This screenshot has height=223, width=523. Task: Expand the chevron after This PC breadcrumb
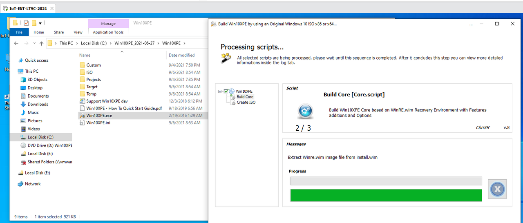(x=77, y=43)
